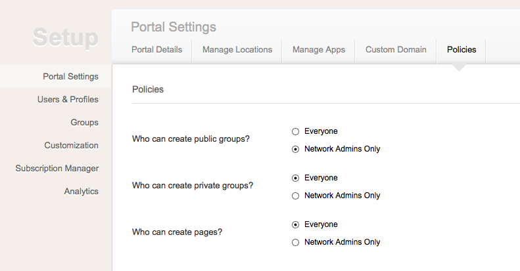Restrict private groups to Network Admins Only
The height and width of the screenshot is (271, 520).
pos(296,196)
